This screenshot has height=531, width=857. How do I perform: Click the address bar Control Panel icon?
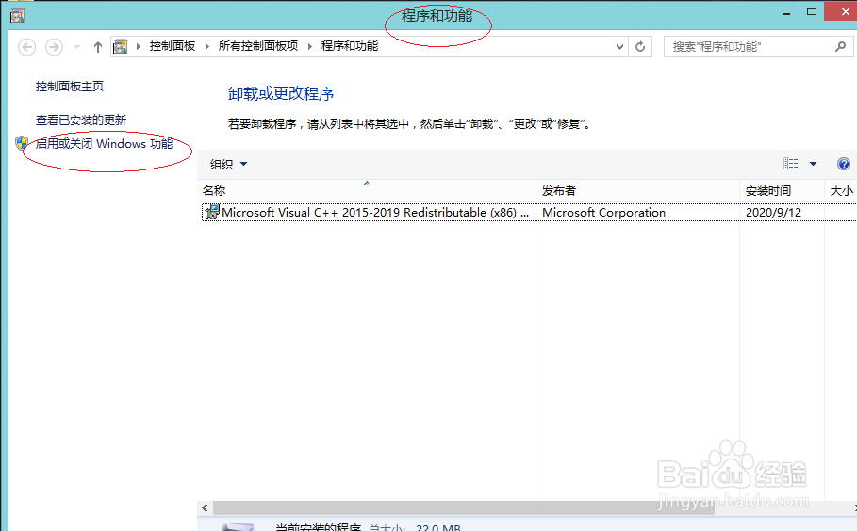coord(121,47)
